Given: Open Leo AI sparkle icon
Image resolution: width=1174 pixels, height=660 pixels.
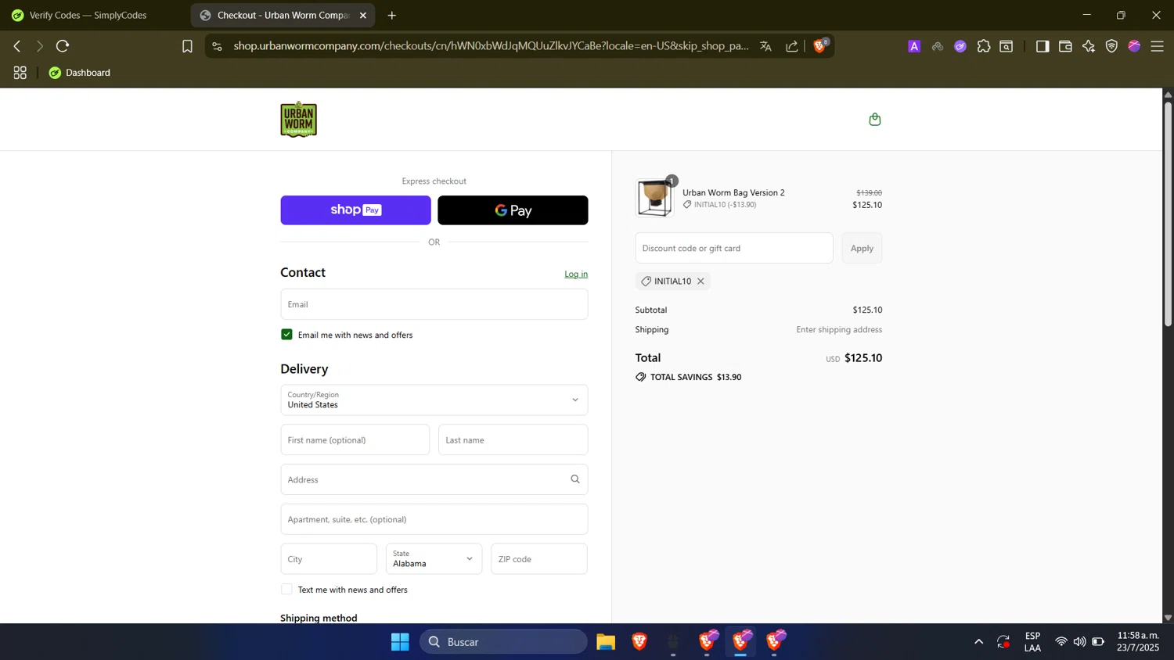Looking at the screenshot, I should pyautogui.click(x=1089, y=47).
